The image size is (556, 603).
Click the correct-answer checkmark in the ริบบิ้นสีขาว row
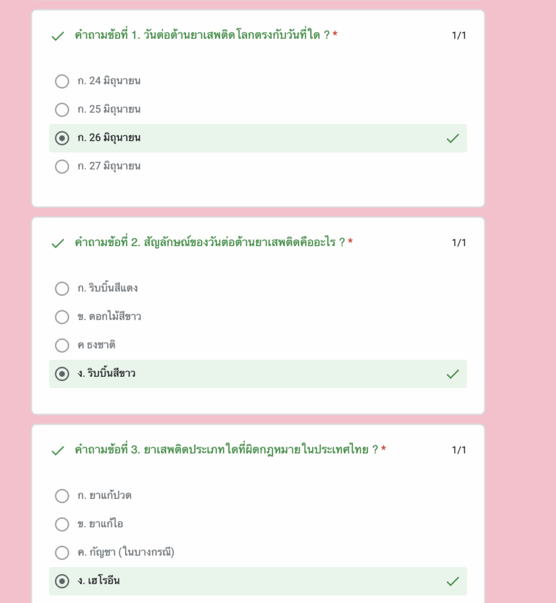(x=452, y=374)
